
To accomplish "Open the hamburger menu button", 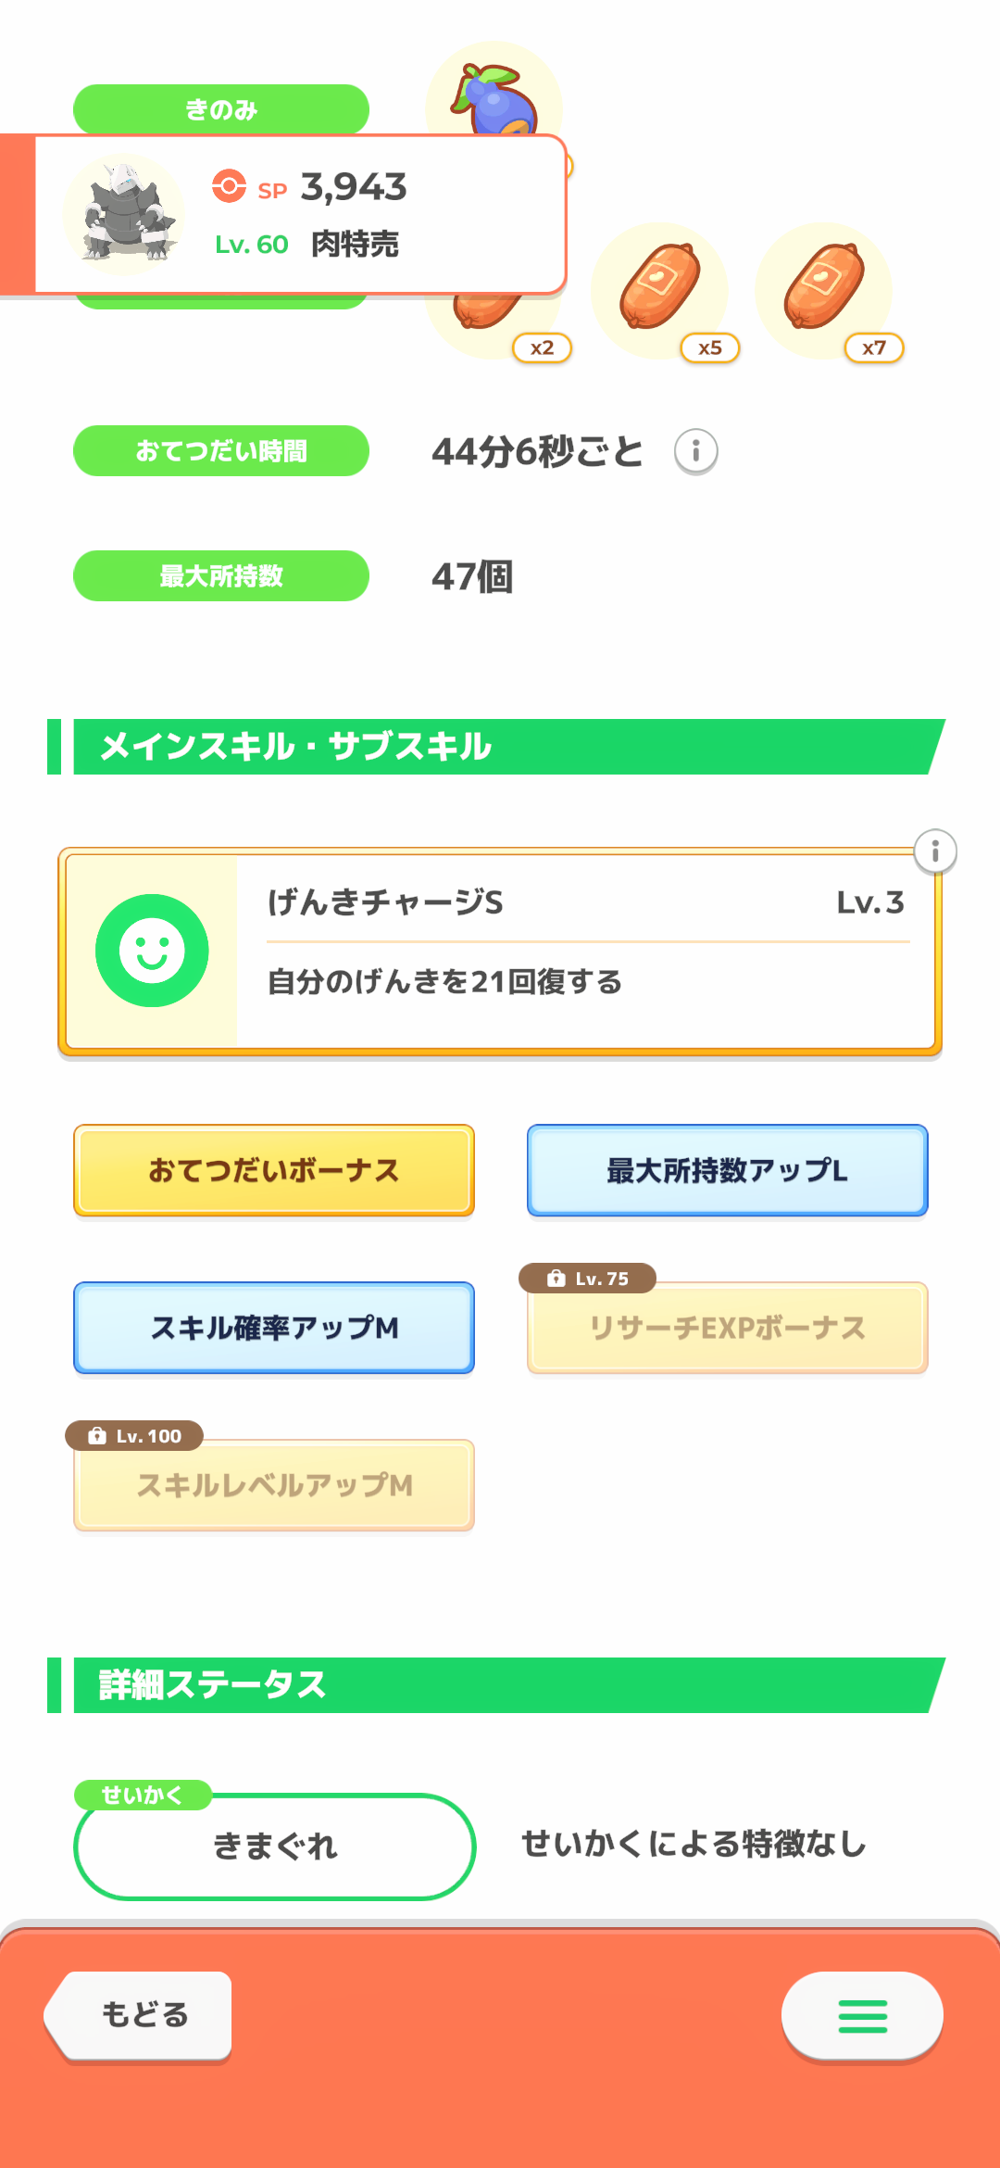I will (x=862, y=2015).
